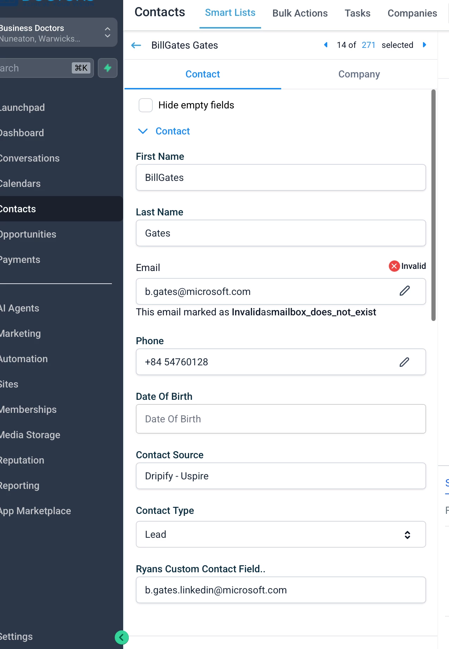449x649 pixels.
Task: Open the Contact Type dropdown
Action: 281,534
